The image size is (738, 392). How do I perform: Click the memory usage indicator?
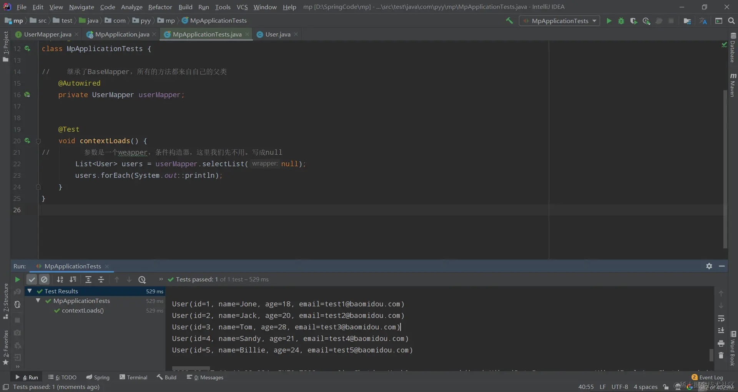pyautogui.click(x=716, y=387)
